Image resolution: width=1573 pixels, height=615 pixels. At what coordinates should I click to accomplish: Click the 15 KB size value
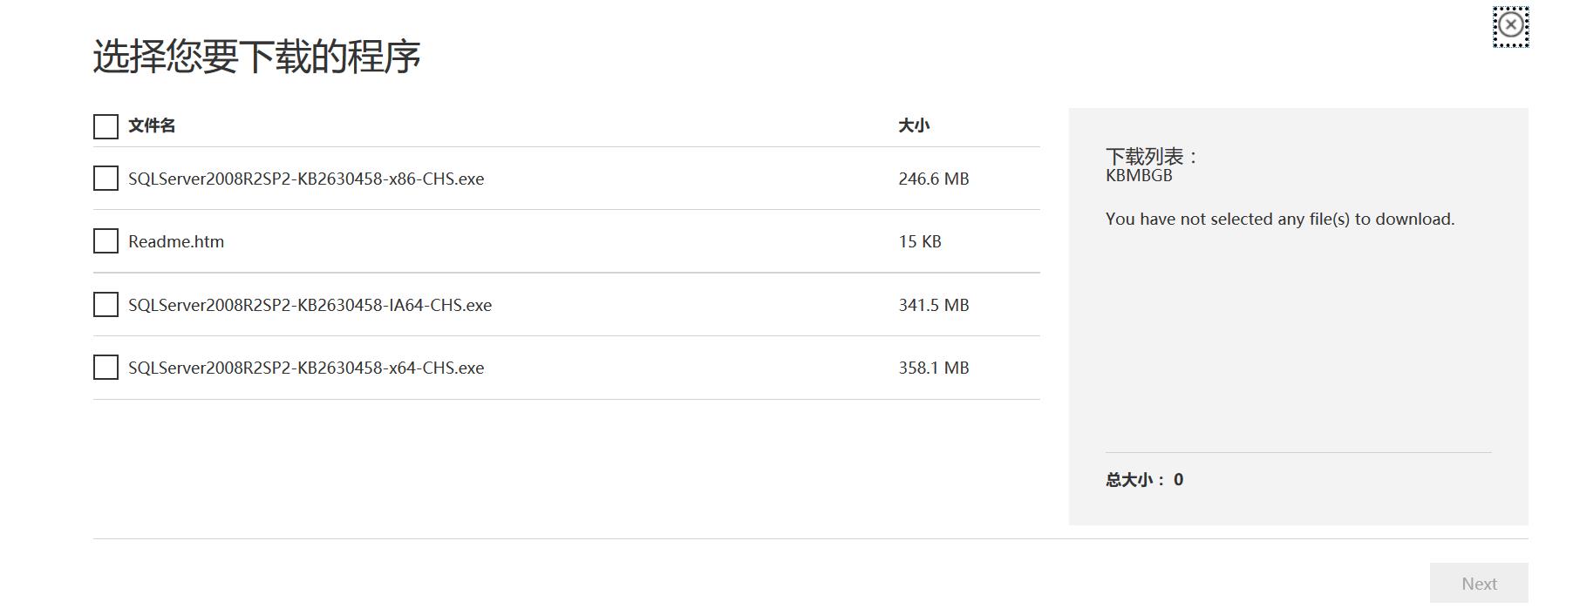tap(920, 241)
